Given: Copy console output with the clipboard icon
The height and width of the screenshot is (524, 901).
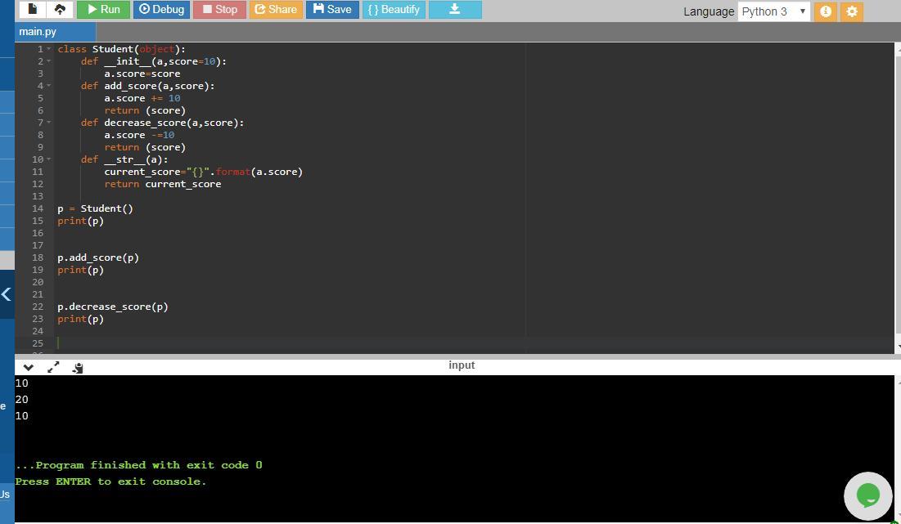Looking at the screenshot, I should click(x=78, y=368).
